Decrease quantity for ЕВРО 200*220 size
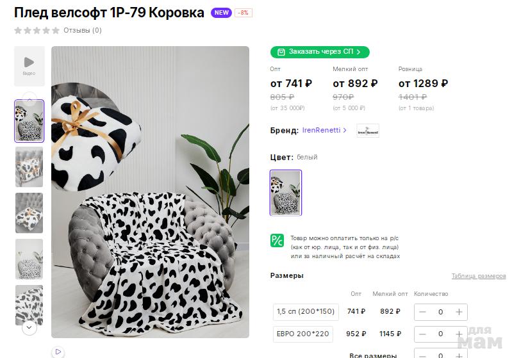 [422, 334]
